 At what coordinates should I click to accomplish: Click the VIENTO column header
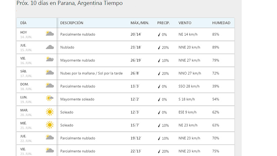(185, 23)
